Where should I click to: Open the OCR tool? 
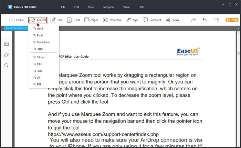[x=73, y=20]
